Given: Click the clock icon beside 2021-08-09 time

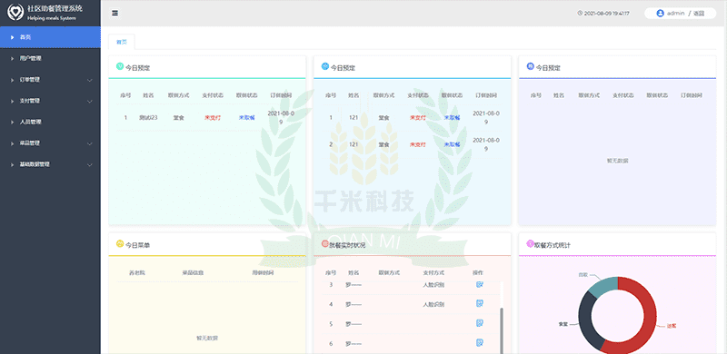Looking at the screenshot, I should pyautogui.click(x=580, y=14).
